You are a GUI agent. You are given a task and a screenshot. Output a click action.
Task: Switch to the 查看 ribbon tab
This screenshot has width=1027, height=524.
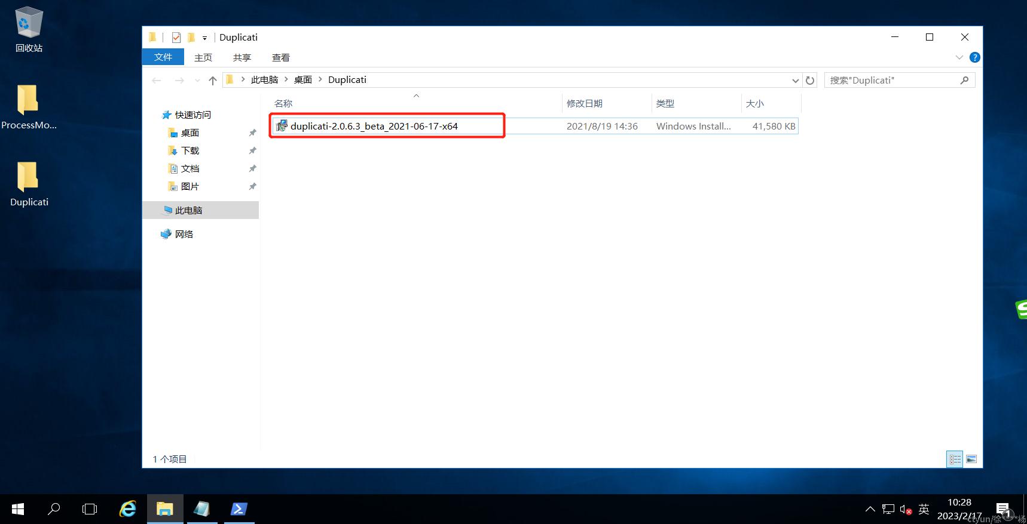coord(281,57)
